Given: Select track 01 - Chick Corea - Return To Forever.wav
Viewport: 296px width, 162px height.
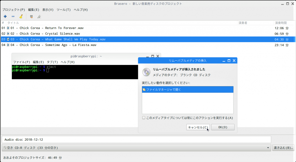Looking at the screenshot, I should click(148, 28).
